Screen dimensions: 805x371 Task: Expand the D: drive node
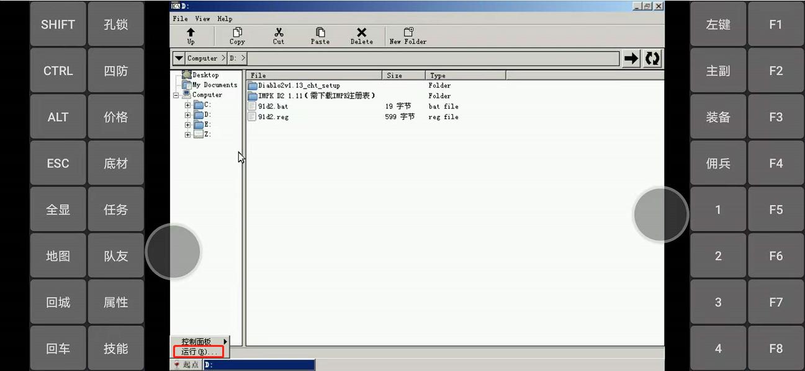point(188,115)
